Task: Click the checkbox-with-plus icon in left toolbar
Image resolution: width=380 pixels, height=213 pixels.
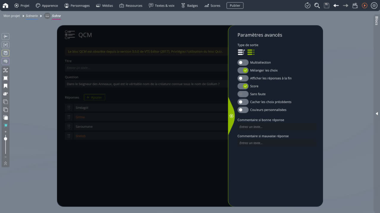Action: click(5, 94)
